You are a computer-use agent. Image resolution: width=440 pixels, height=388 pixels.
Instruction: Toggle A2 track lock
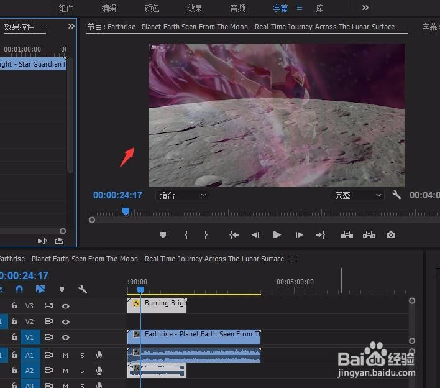coord(14,371)
